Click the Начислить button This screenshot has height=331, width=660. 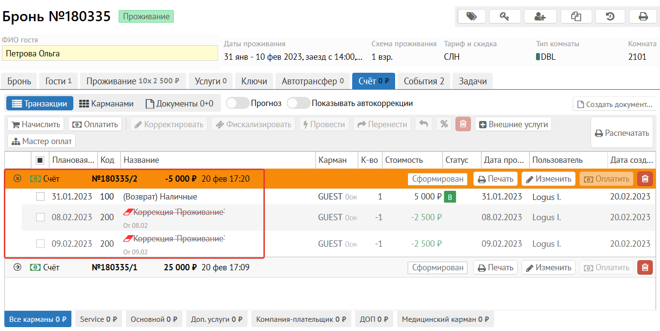pos(36,124)
